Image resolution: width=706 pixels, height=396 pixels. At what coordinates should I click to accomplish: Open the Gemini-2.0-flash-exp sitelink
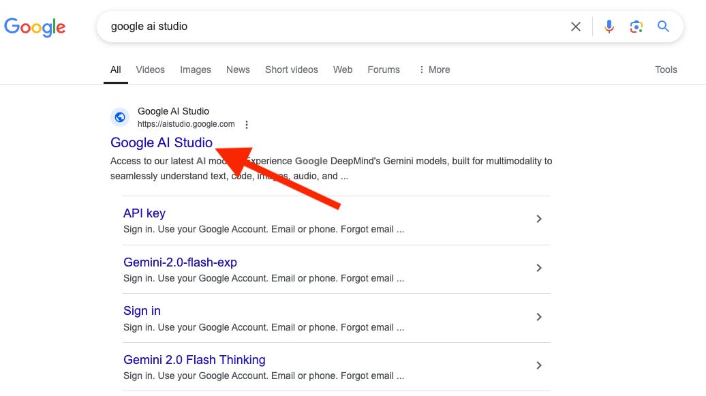pyautogui.click(x=180, y=262)
